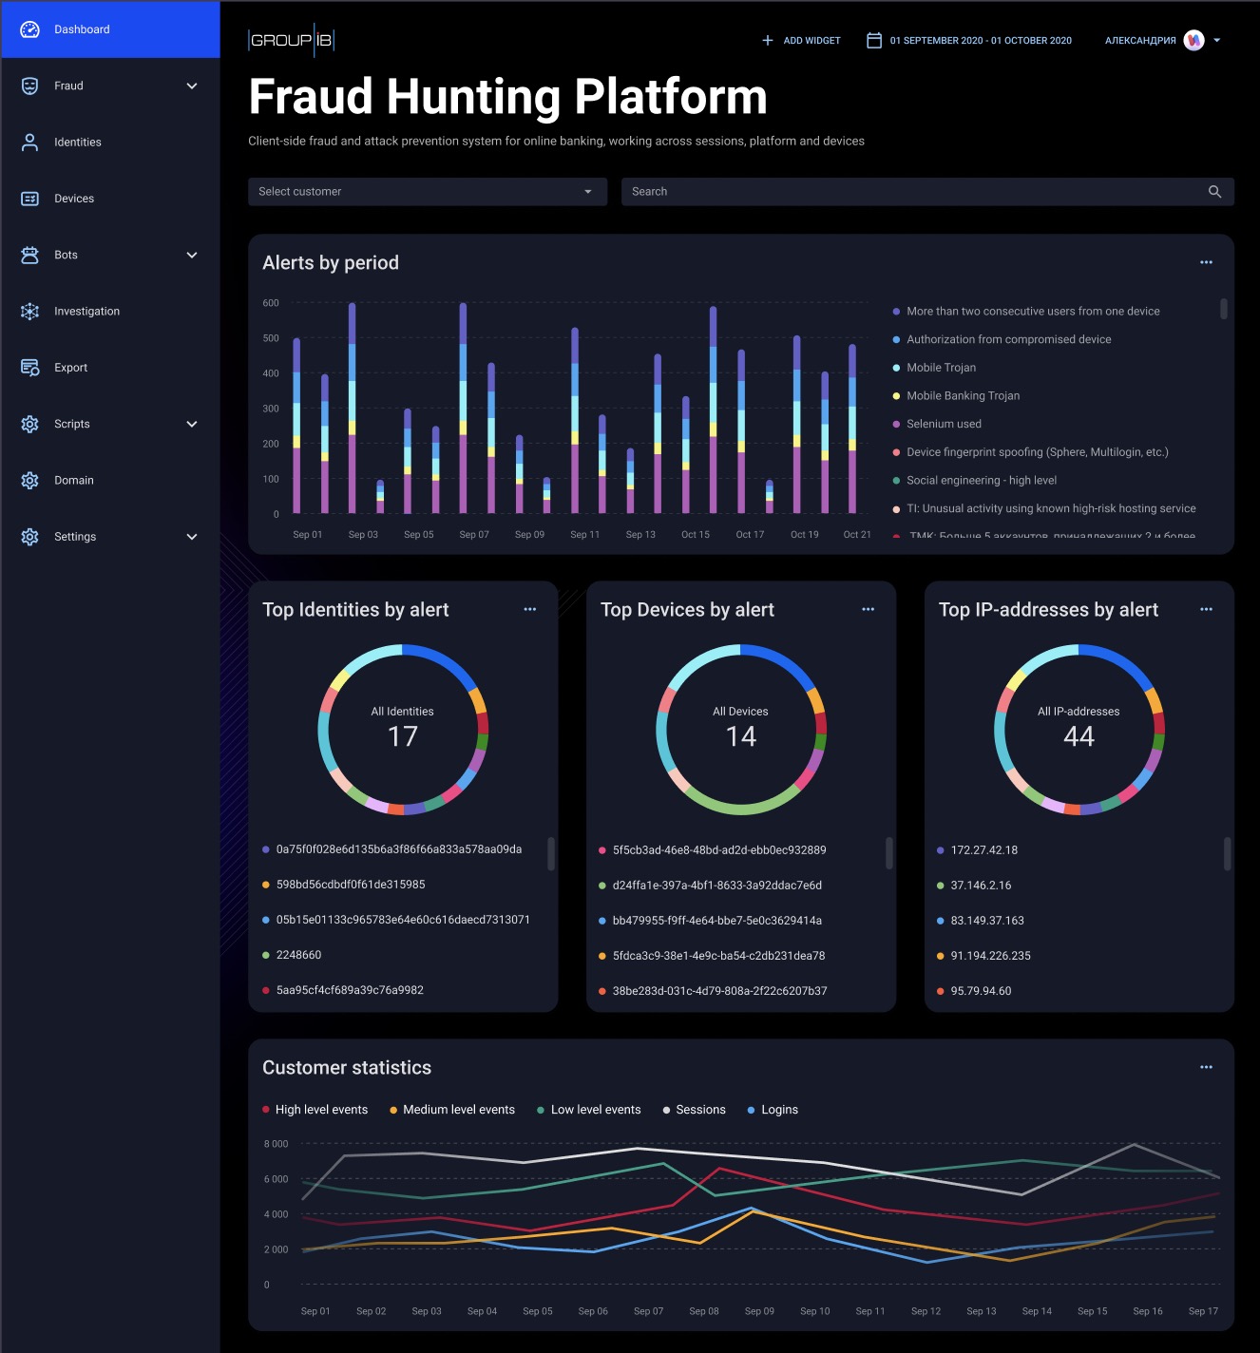
Task: Open IP address 91.194.226.235
Action: (990, 956)
